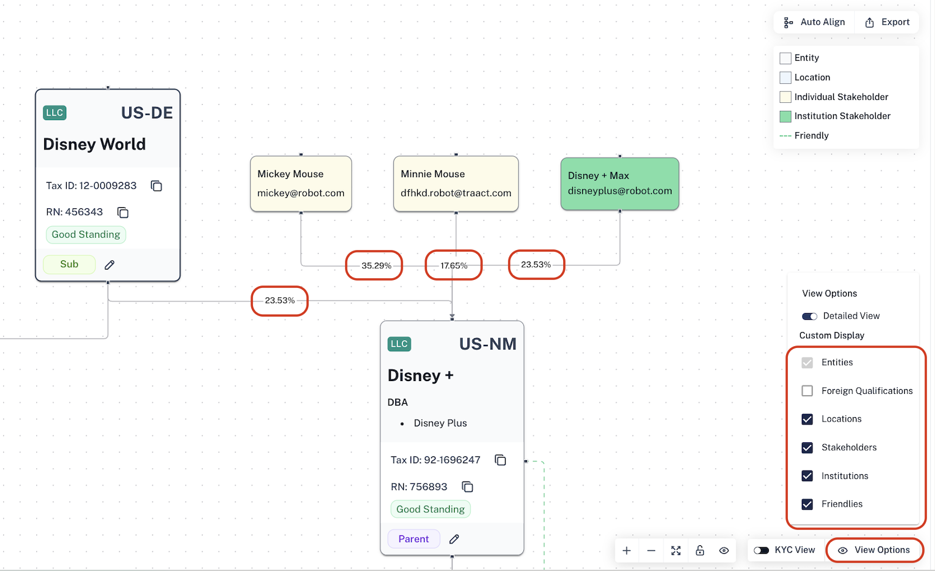Fit diagram to view icon
This screenshot has width=935, height=571.
click(676, 550)
